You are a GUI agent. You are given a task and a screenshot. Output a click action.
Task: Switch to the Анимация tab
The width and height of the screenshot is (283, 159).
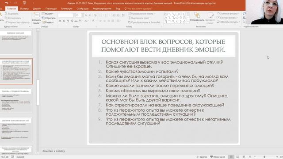67,9
